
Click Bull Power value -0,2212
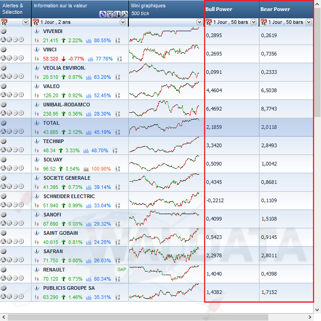coord(215,200)
